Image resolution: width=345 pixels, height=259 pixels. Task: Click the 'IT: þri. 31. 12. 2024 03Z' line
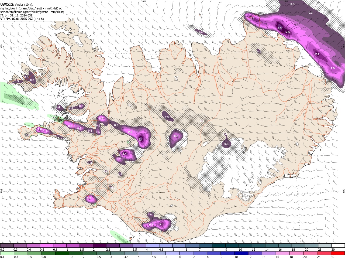point(16,15)
